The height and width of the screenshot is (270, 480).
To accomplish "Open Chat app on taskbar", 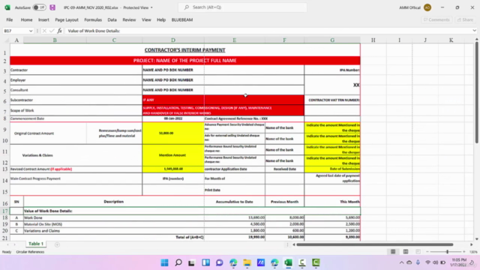I will pos(220,262).
